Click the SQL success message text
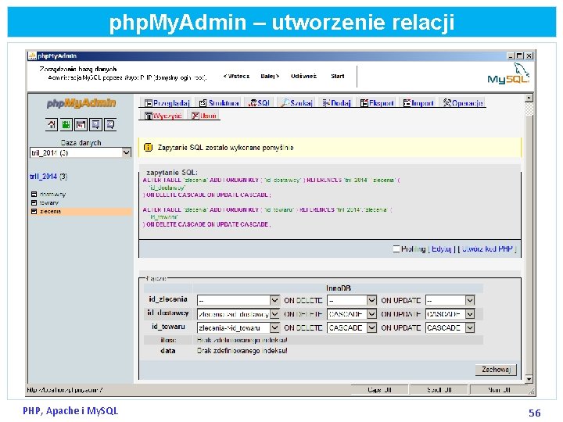The height and width of the screenshot is (422, 563). tap(225, 148)
